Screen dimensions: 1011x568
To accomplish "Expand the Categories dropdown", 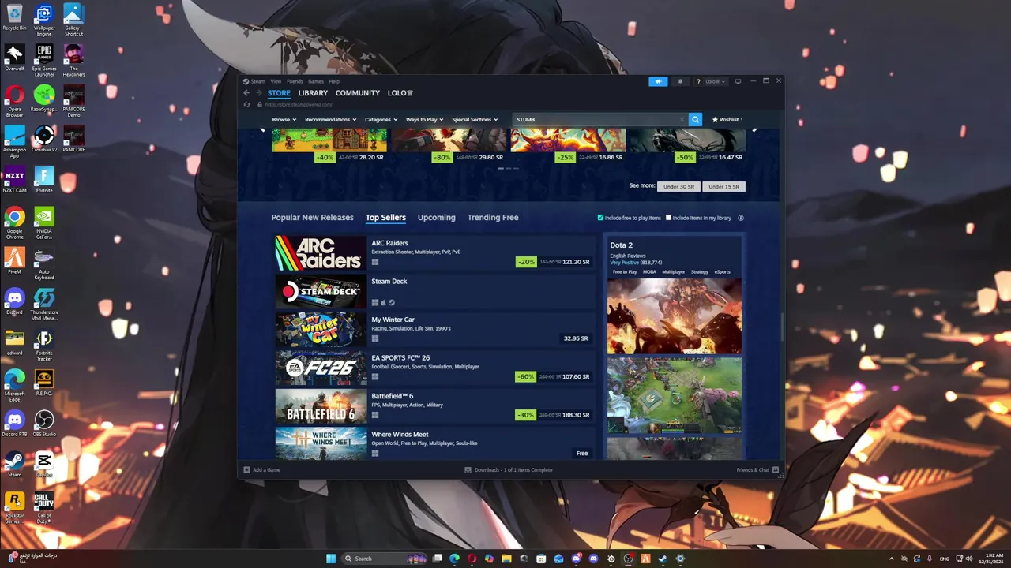I will tap(381, 120).
